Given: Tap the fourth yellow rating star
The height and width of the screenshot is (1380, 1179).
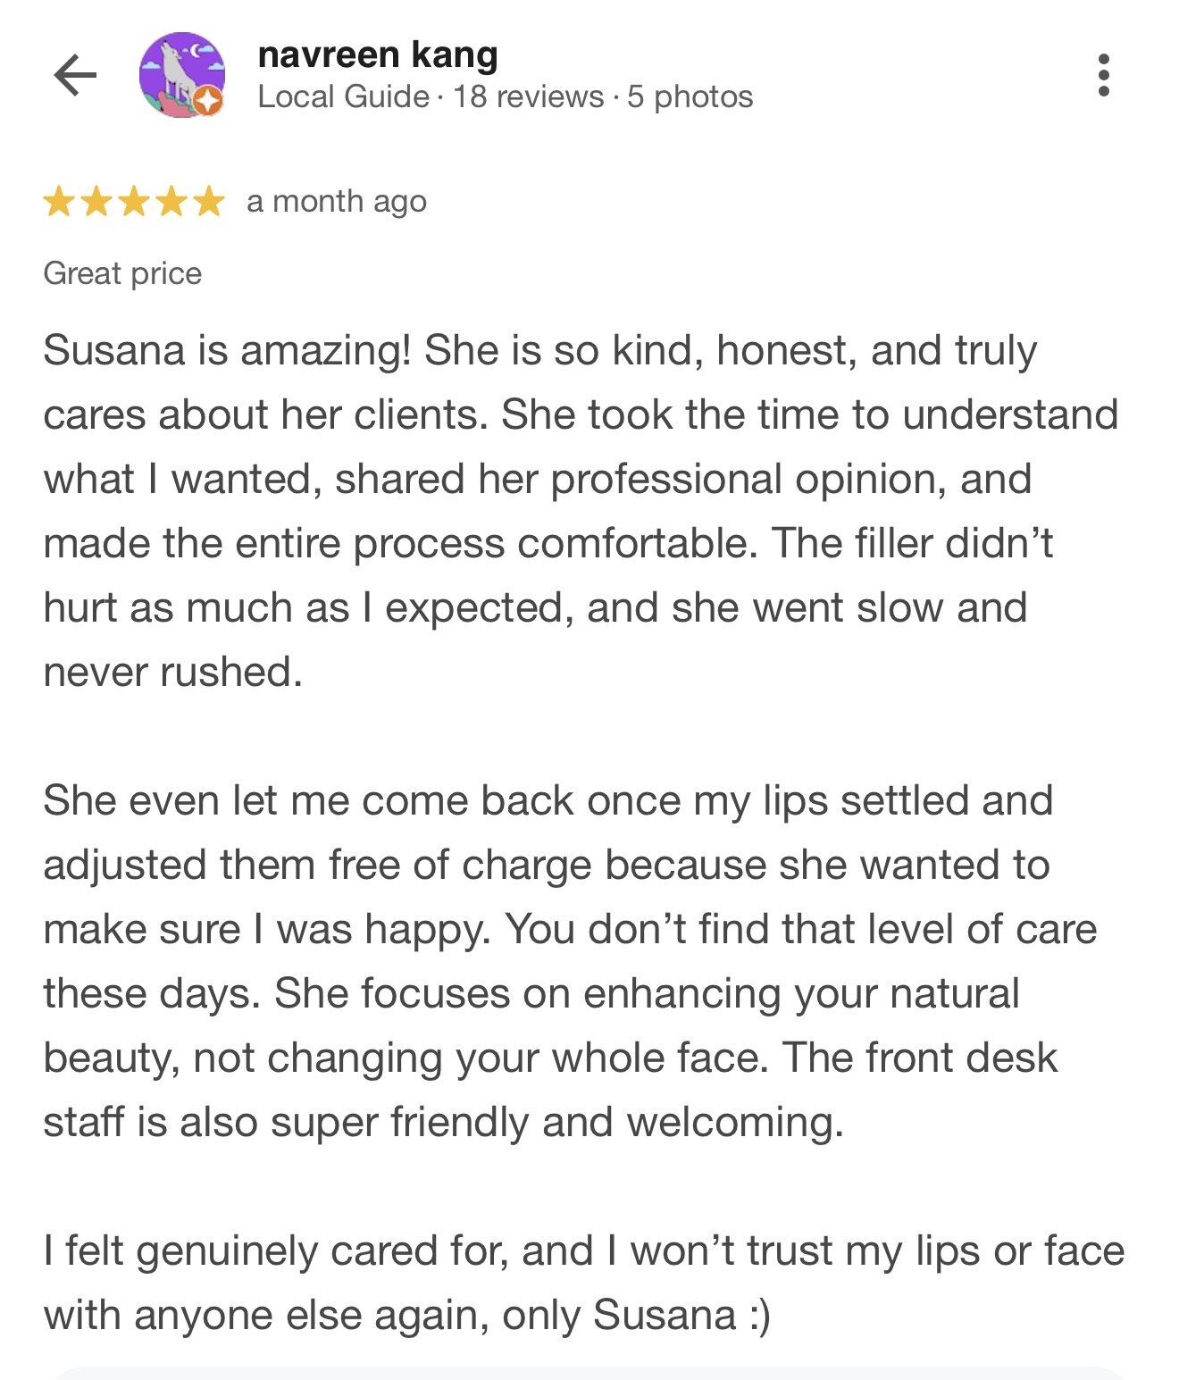Looking at the screenshot, I should [171, 202].
